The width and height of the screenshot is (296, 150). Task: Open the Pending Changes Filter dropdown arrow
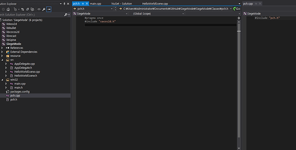pos(18,9)
